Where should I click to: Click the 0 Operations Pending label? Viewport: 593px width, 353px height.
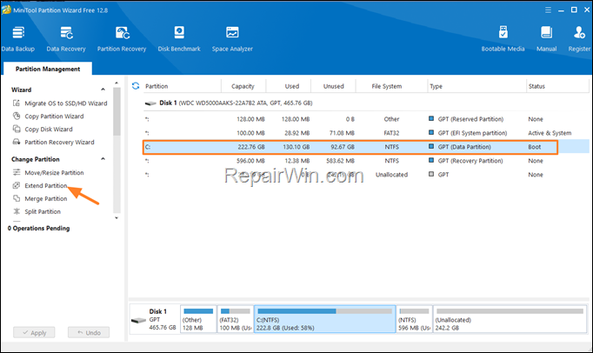pyautogui.click(x=38, y=228)
